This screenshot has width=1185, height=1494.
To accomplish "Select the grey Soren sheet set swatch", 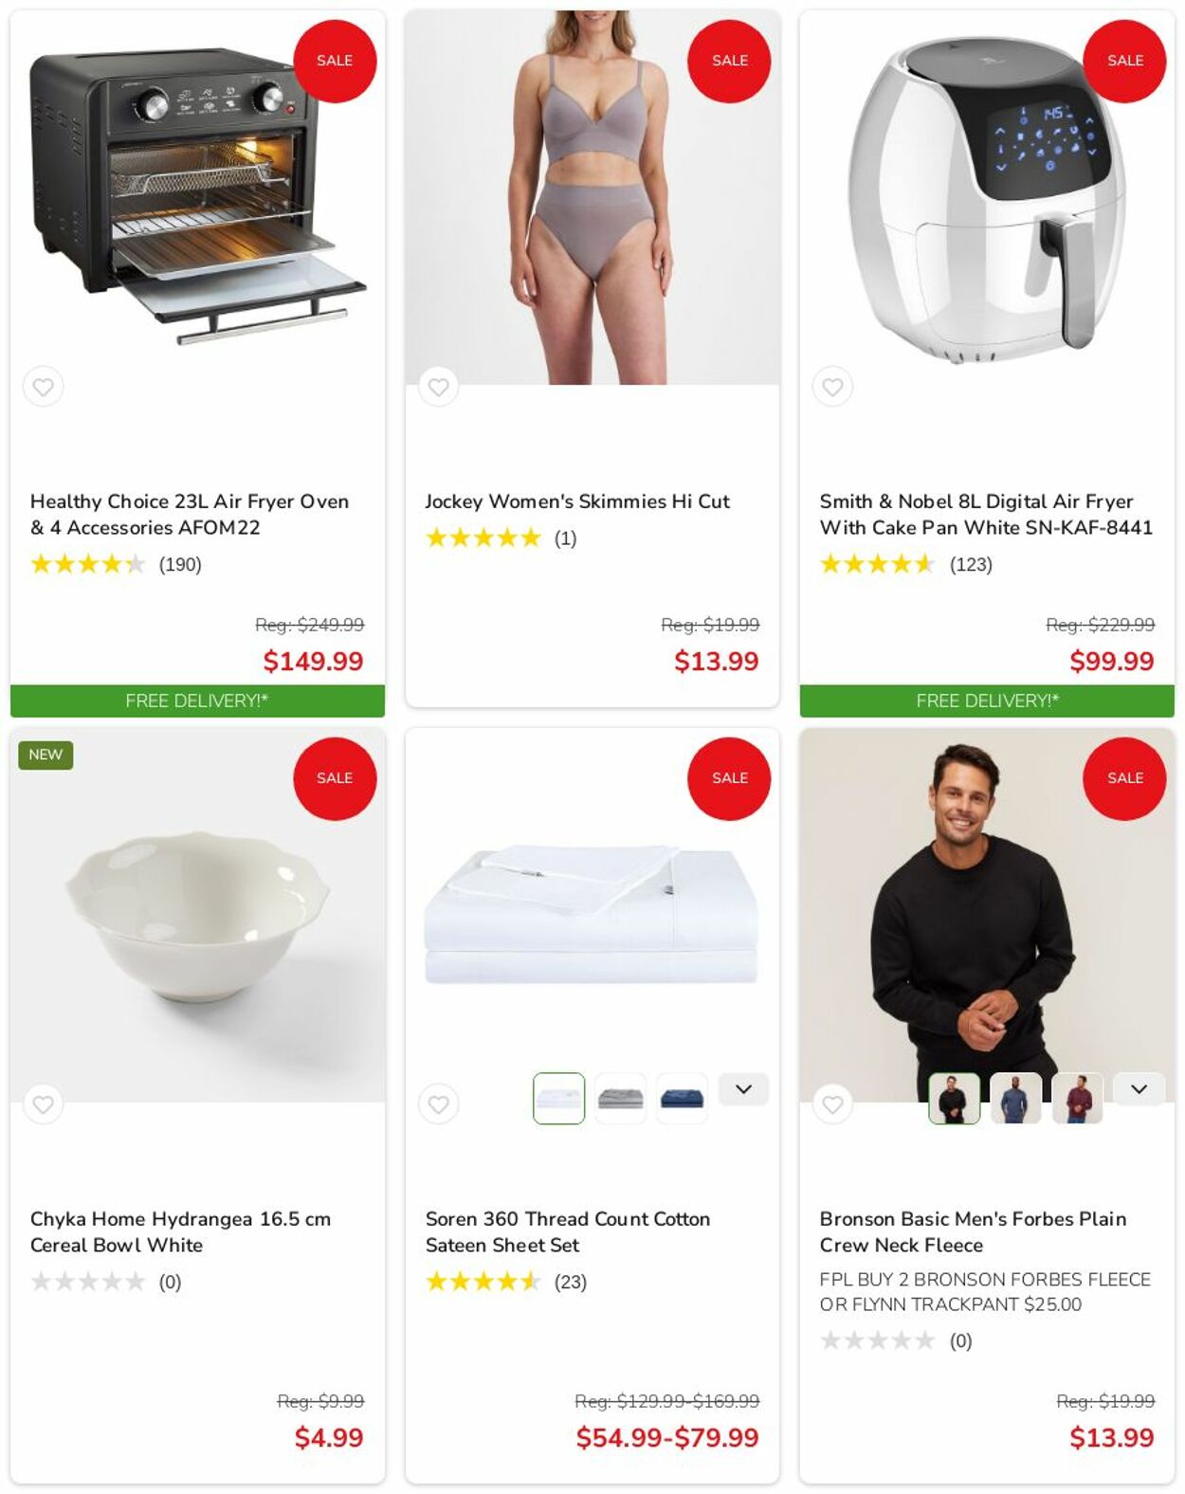I will (x=621, y=1099).
